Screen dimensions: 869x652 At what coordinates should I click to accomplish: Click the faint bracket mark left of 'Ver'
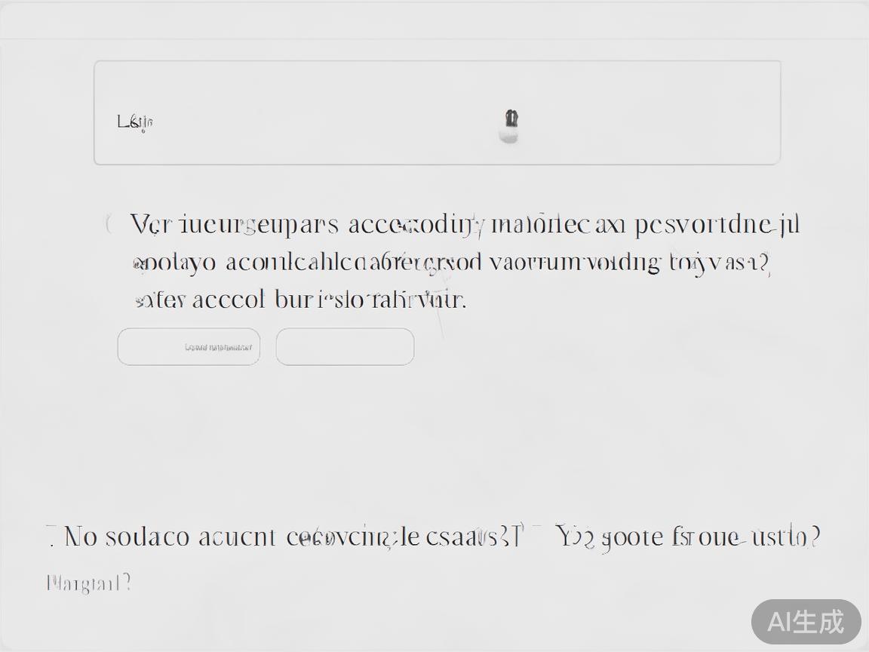pyautogui.click(x=109, y=223)
